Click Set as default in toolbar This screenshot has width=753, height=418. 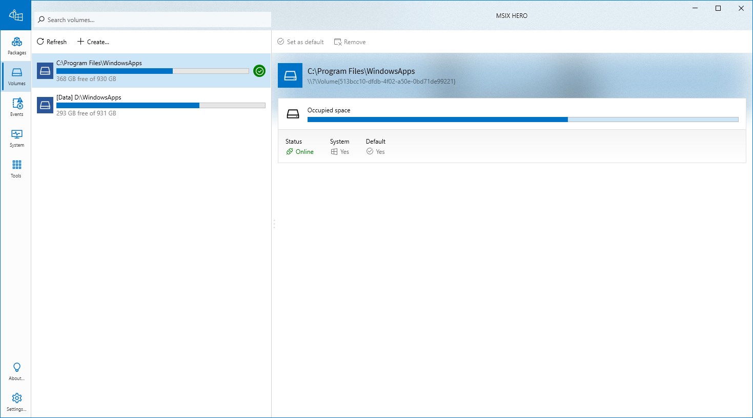click(301, 42)
